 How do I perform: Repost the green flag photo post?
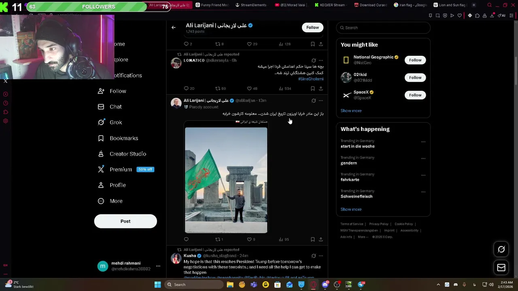click(x=219, y=239)
